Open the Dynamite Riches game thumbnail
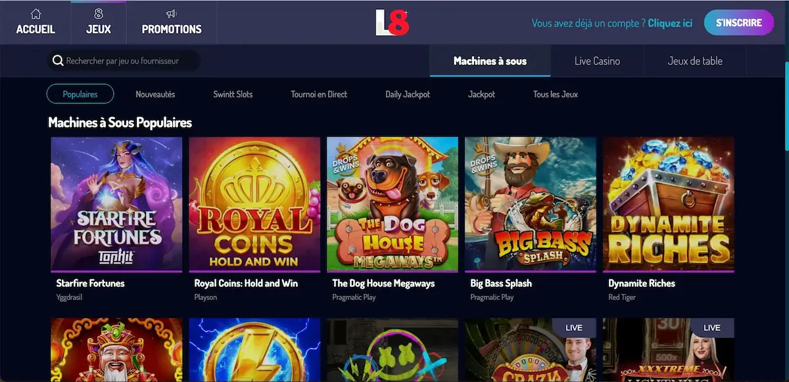Viewport: 789px width, 382px height. pos(669,204)
